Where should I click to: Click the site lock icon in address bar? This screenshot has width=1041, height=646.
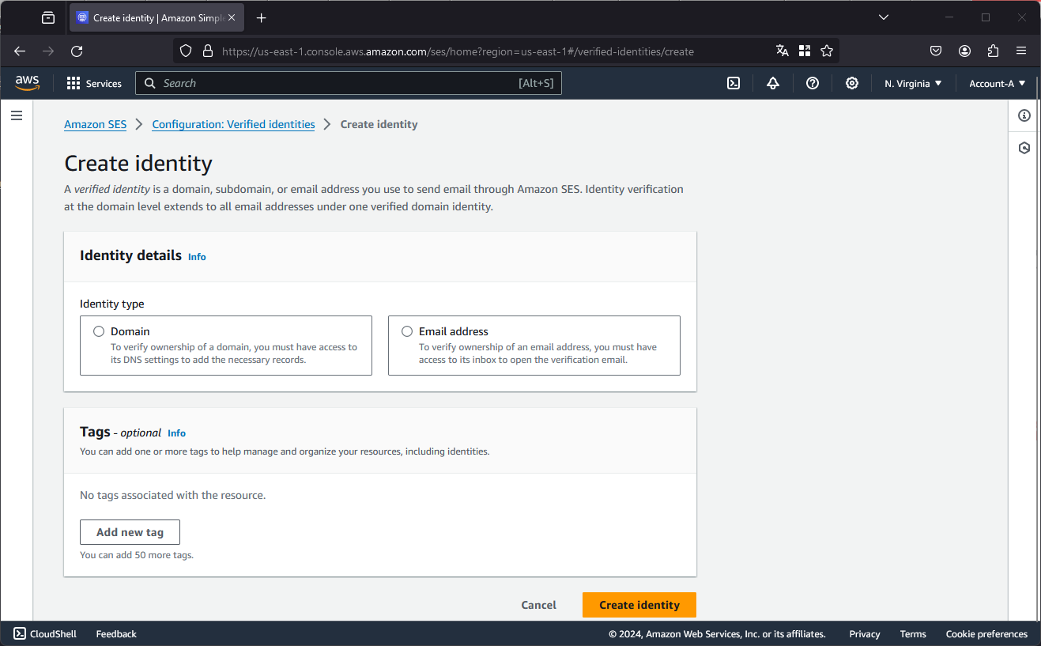[208, 51]
